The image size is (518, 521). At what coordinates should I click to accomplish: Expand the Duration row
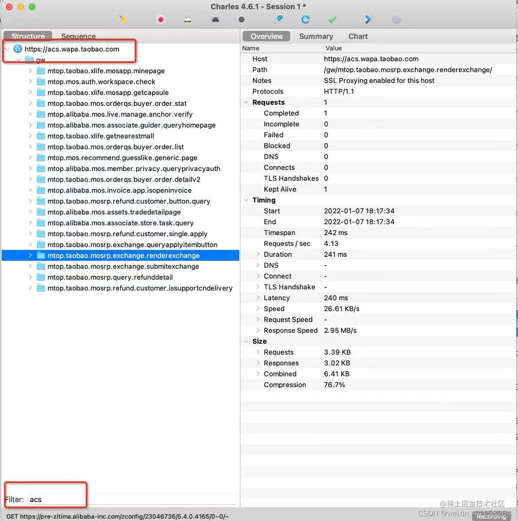click(x=258, y=254)
